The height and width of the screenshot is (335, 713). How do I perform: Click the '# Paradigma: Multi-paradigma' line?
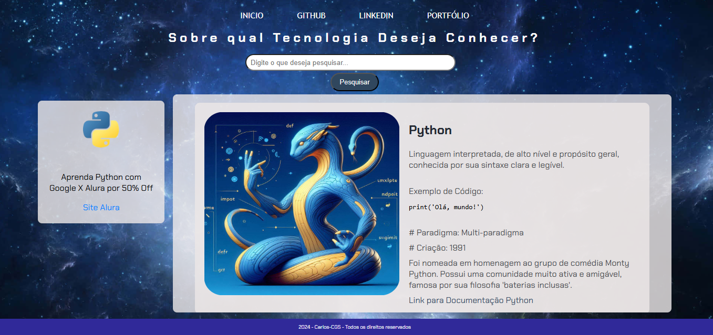coord(466,233)
